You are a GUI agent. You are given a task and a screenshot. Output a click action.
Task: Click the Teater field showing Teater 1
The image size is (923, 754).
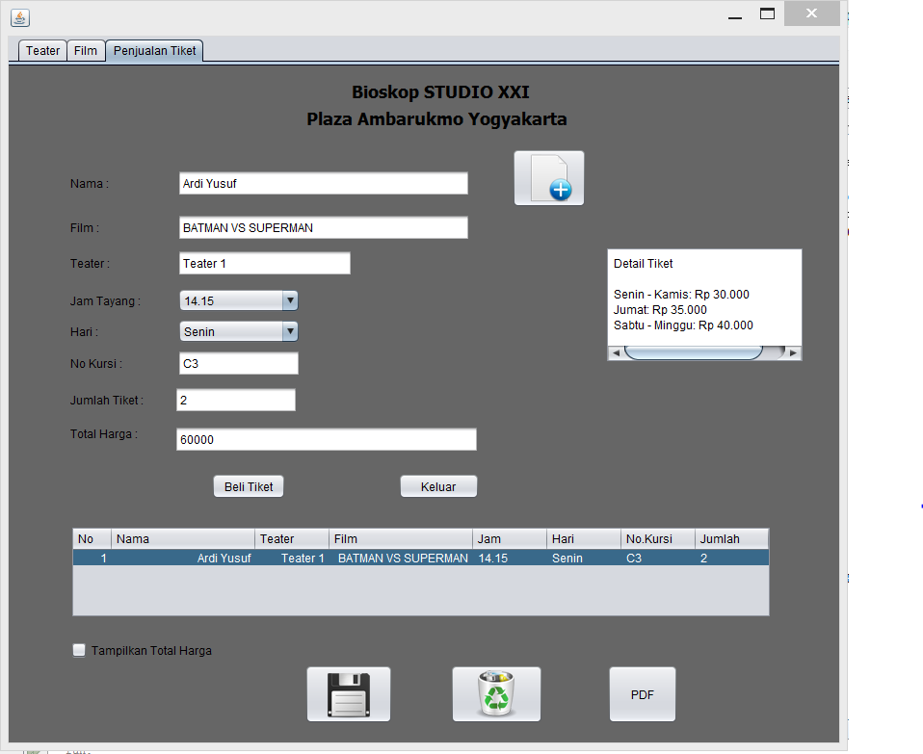(x=264, y=263)
